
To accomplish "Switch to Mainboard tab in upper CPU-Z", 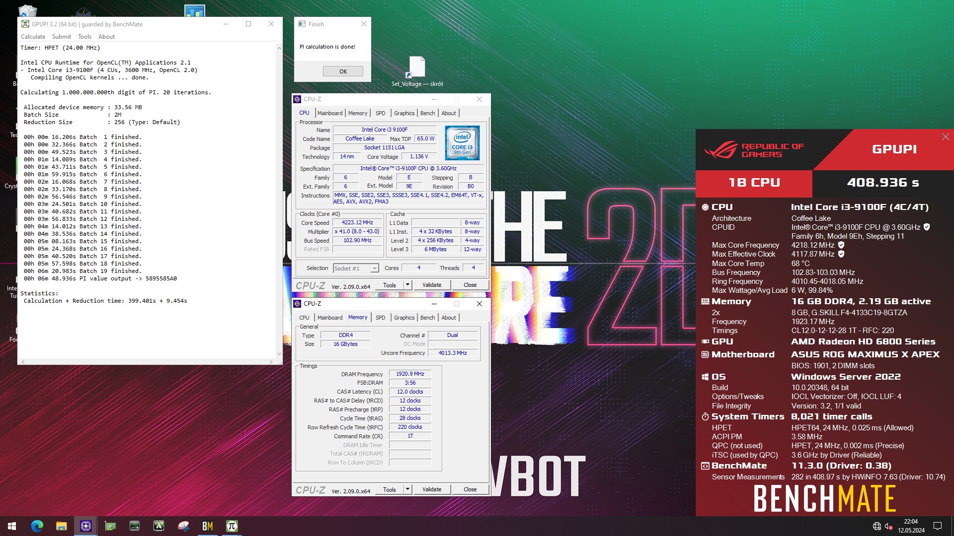I will 330,113.
